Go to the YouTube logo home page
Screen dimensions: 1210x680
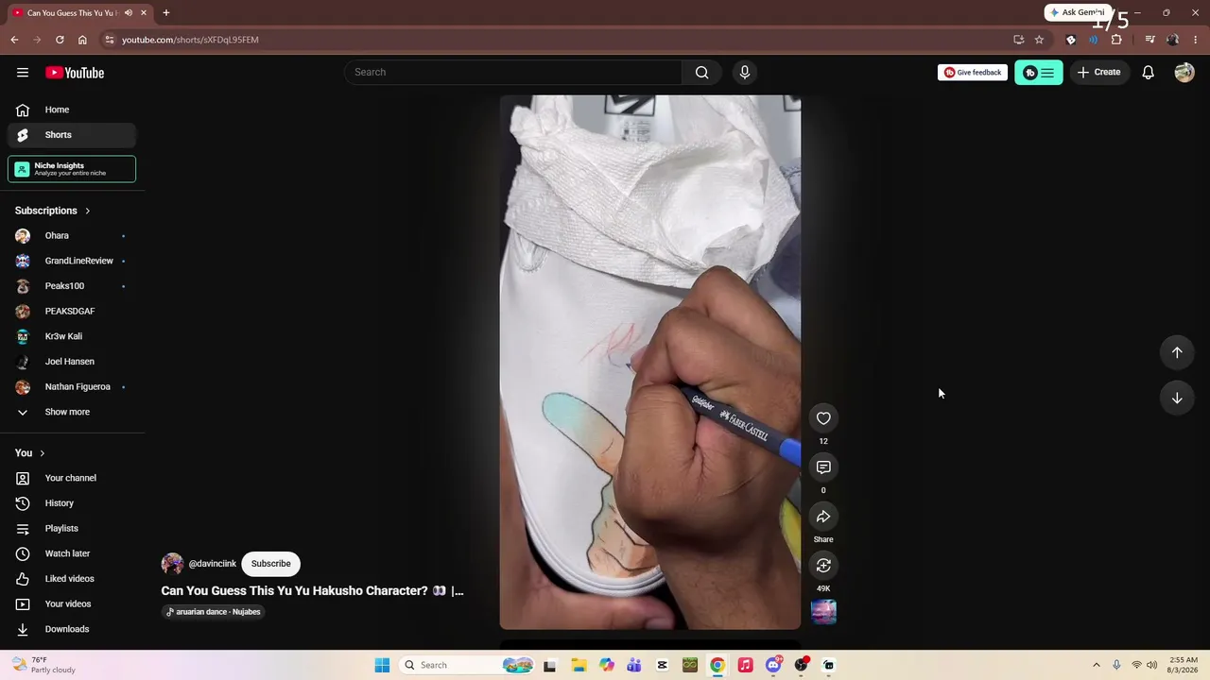click(75, 73)
